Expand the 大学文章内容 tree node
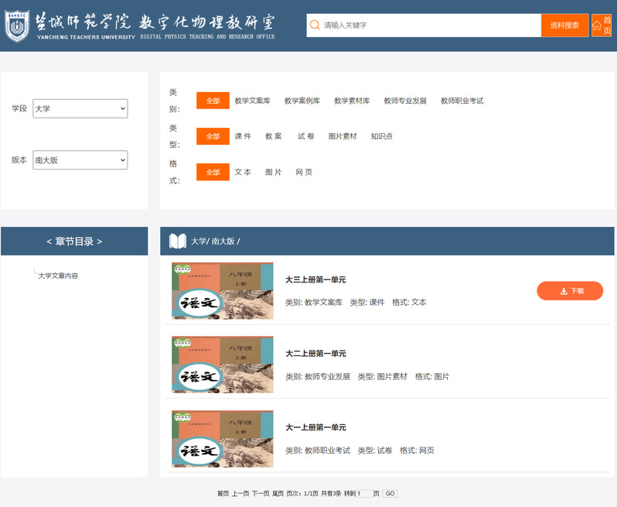 click(58, 276)
